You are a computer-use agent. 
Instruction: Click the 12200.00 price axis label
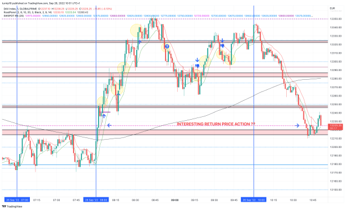[335, 147]
